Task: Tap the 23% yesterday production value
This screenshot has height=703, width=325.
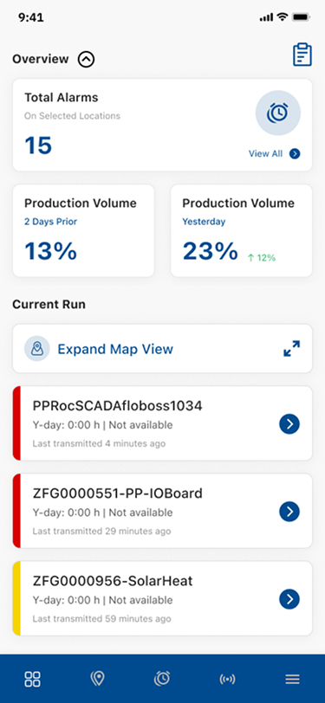Action: (x=210, y=251)
